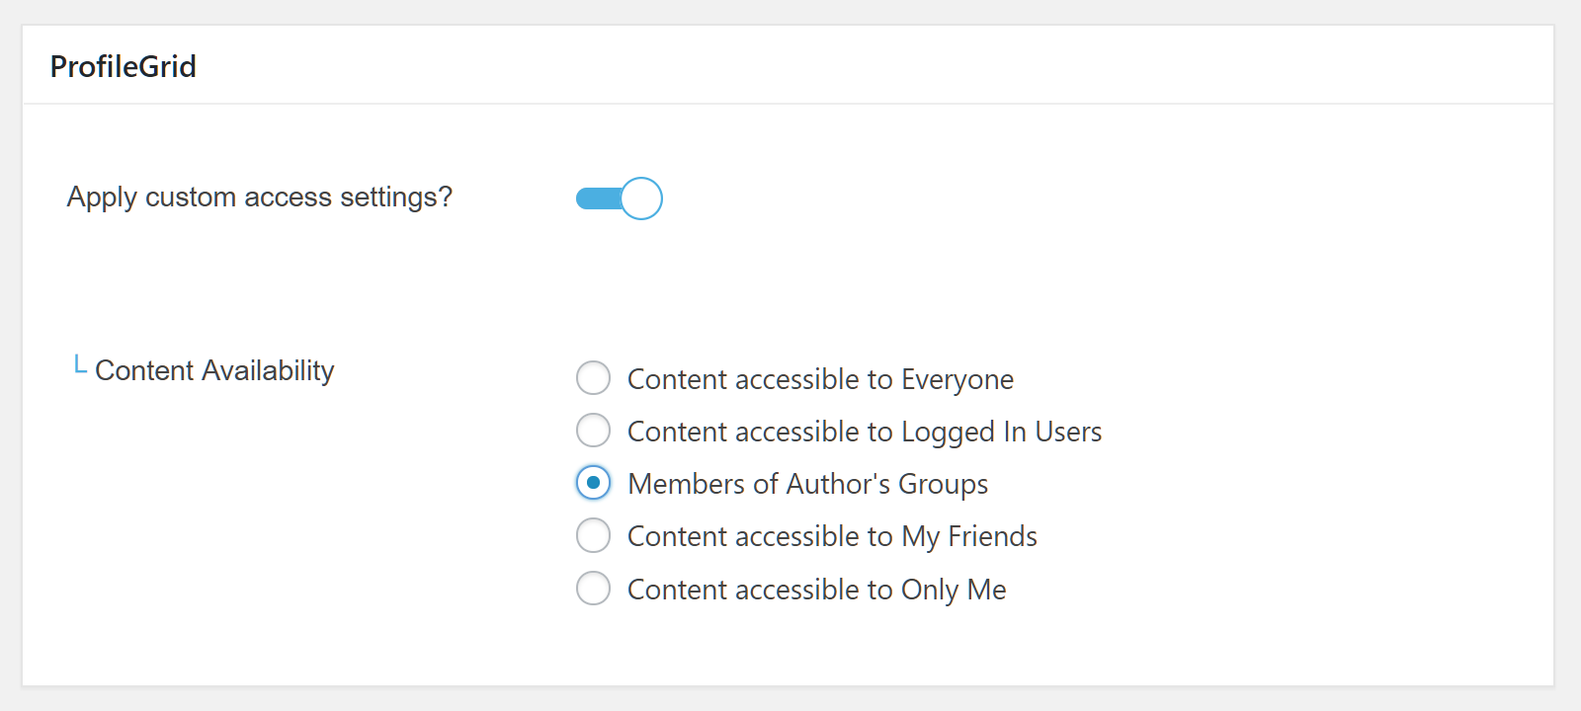Click the toggle switch knob
The height and width of the screenshot is (711, 1581).
pyautogui.click(x=642, y=197)
